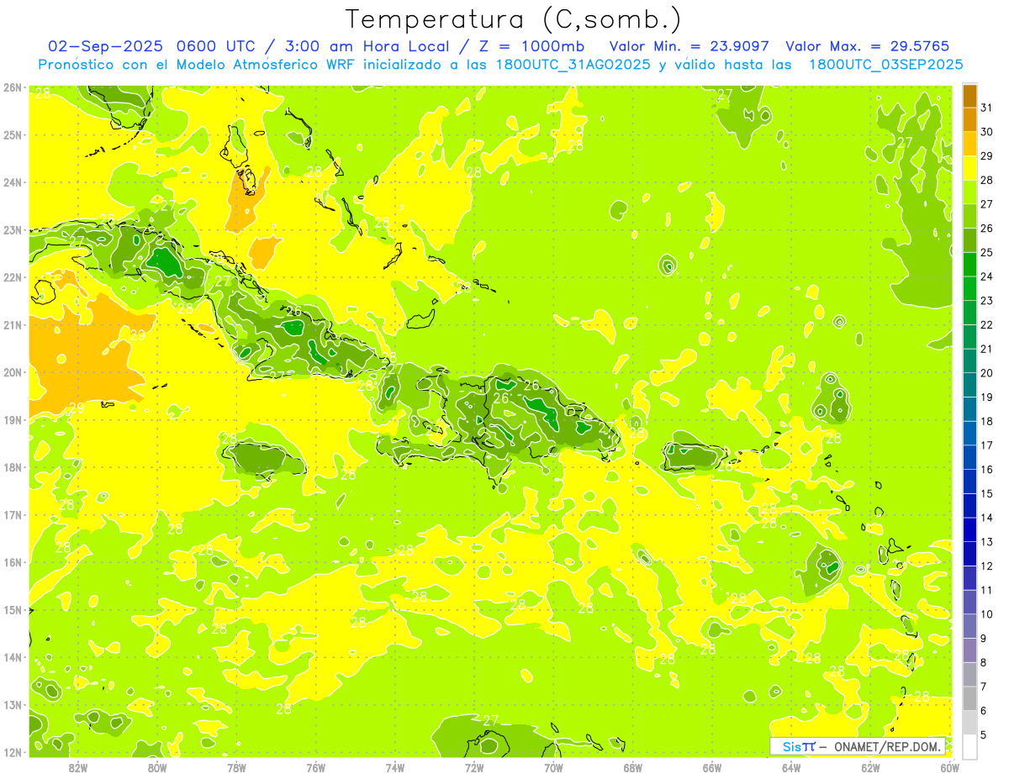Click the 15N latitude label

12,610
